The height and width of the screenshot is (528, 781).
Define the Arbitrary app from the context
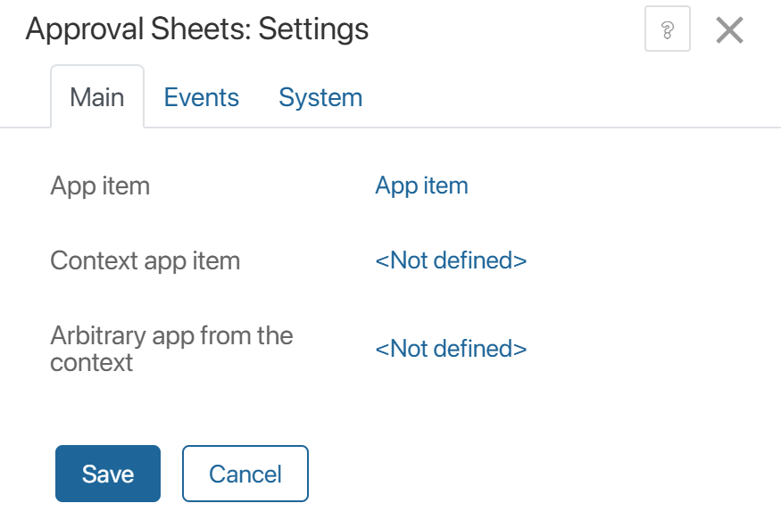[452, 349]
